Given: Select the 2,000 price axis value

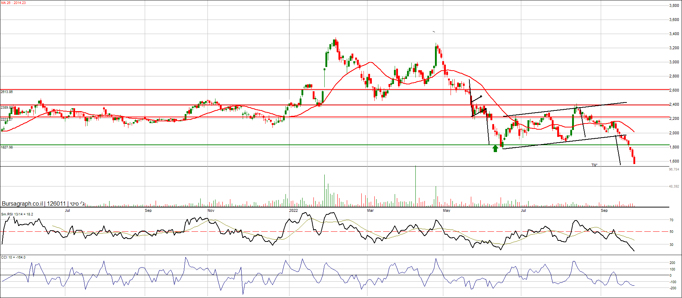Looking at the screenshot, I should pos(674,133).
